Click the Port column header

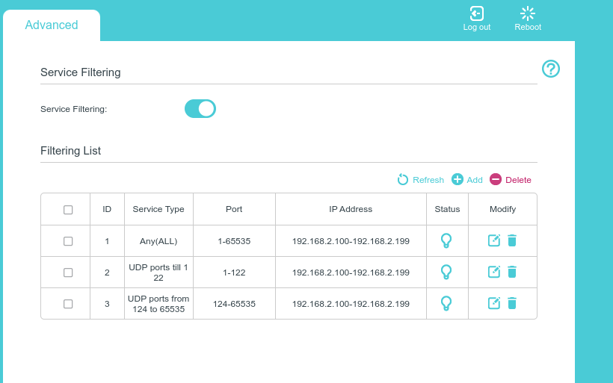[x=234, y=209]
